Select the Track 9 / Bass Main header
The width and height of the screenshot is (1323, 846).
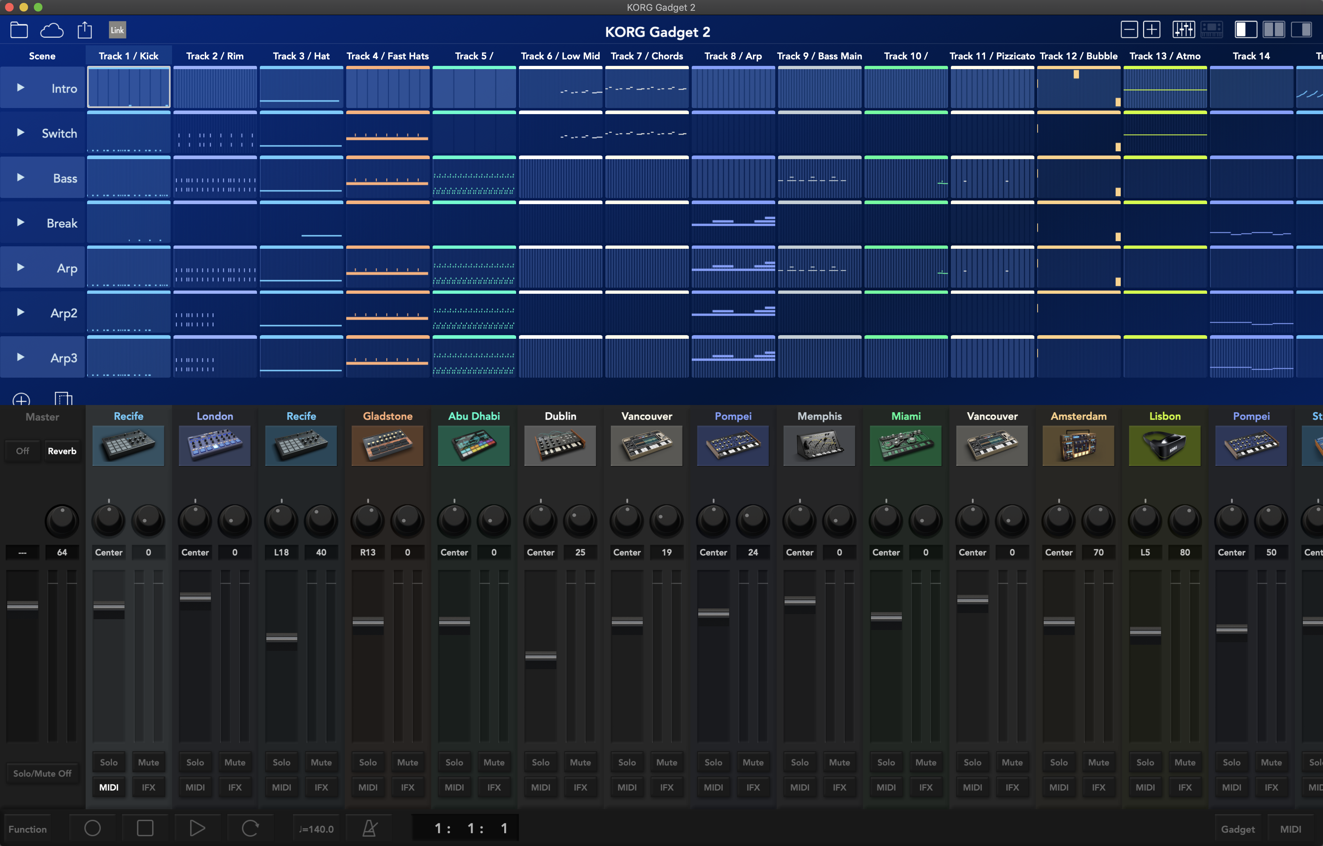click(819, 56)
